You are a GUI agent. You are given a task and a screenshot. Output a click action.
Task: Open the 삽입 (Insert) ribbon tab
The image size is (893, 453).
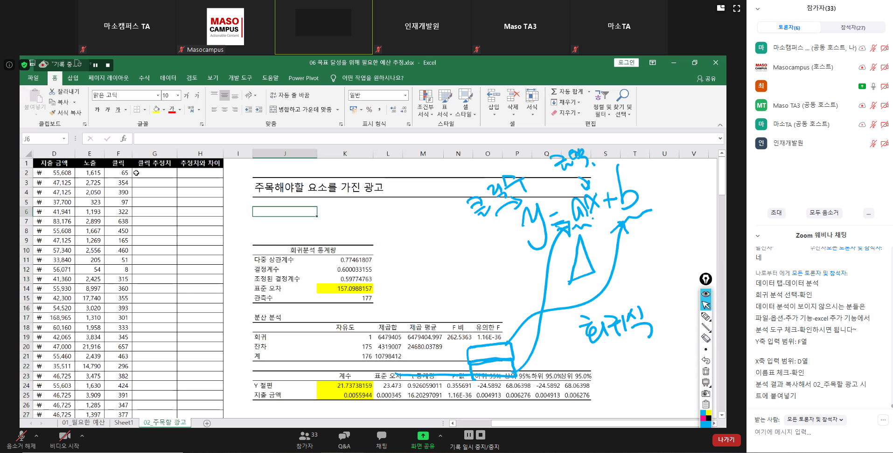[x=73, y=78]
